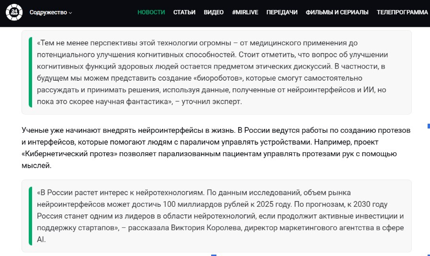Open the НОВОСТИ menu item
Image resolution: width=430 pixels, height=256 pixels.
pos(151,12)
